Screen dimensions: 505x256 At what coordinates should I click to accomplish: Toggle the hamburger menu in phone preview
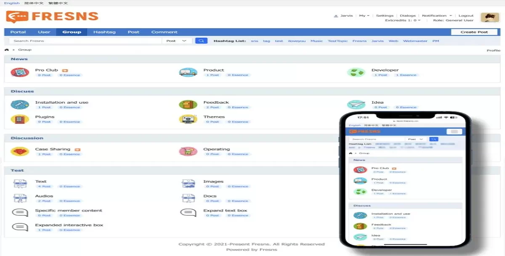[x=454, y=131]
